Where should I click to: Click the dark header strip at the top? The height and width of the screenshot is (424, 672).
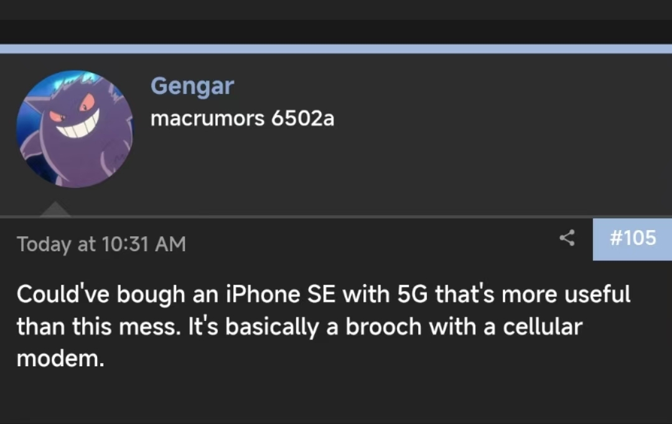pos(336,31)
